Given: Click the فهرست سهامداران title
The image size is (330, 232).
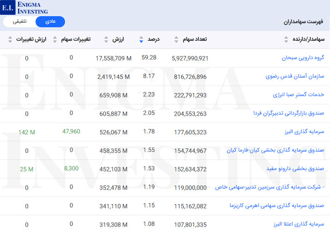Looking at the screenshot, I should [303, 22].
